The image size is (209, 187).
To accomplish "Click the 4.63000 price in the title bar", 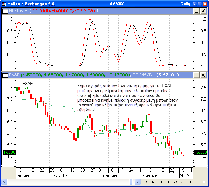I will (x=117, y=4).
